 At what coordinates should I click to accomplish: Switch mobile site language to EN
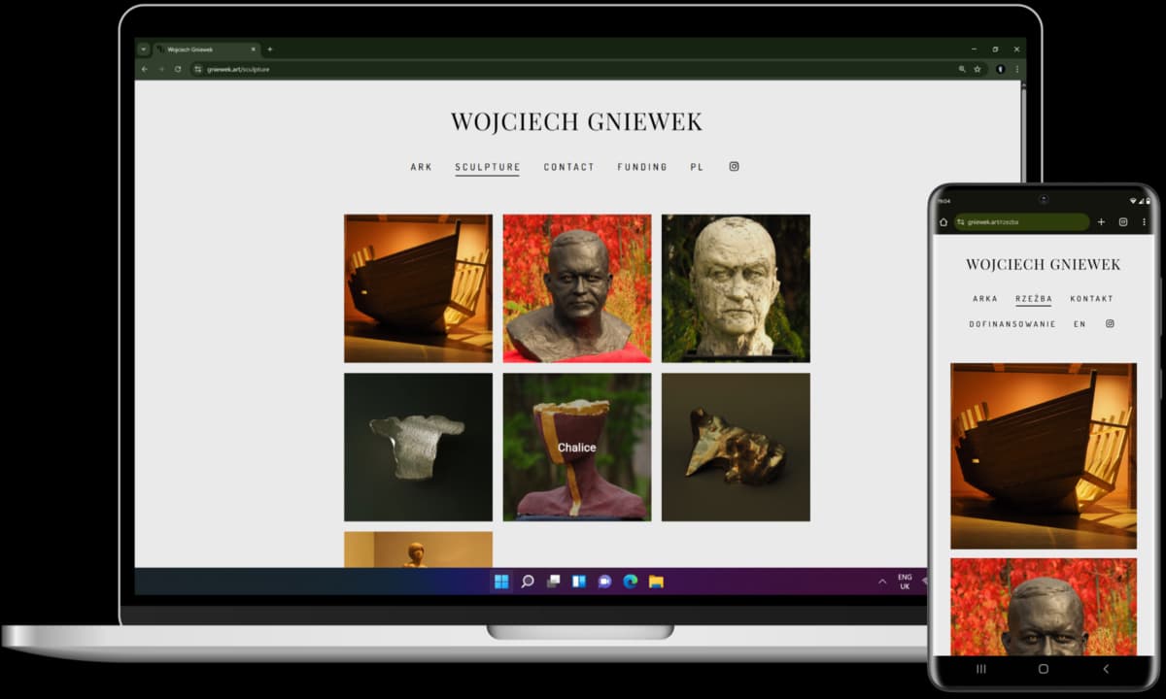[1080, 324]
